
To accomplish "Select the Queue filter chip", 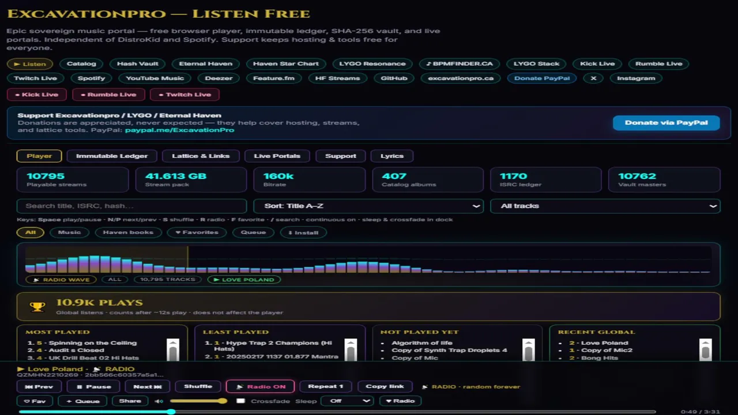I will point(253,232).
